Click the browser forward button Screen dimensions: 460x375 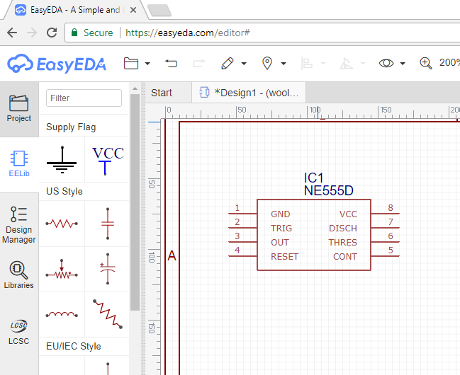point(32,33)
